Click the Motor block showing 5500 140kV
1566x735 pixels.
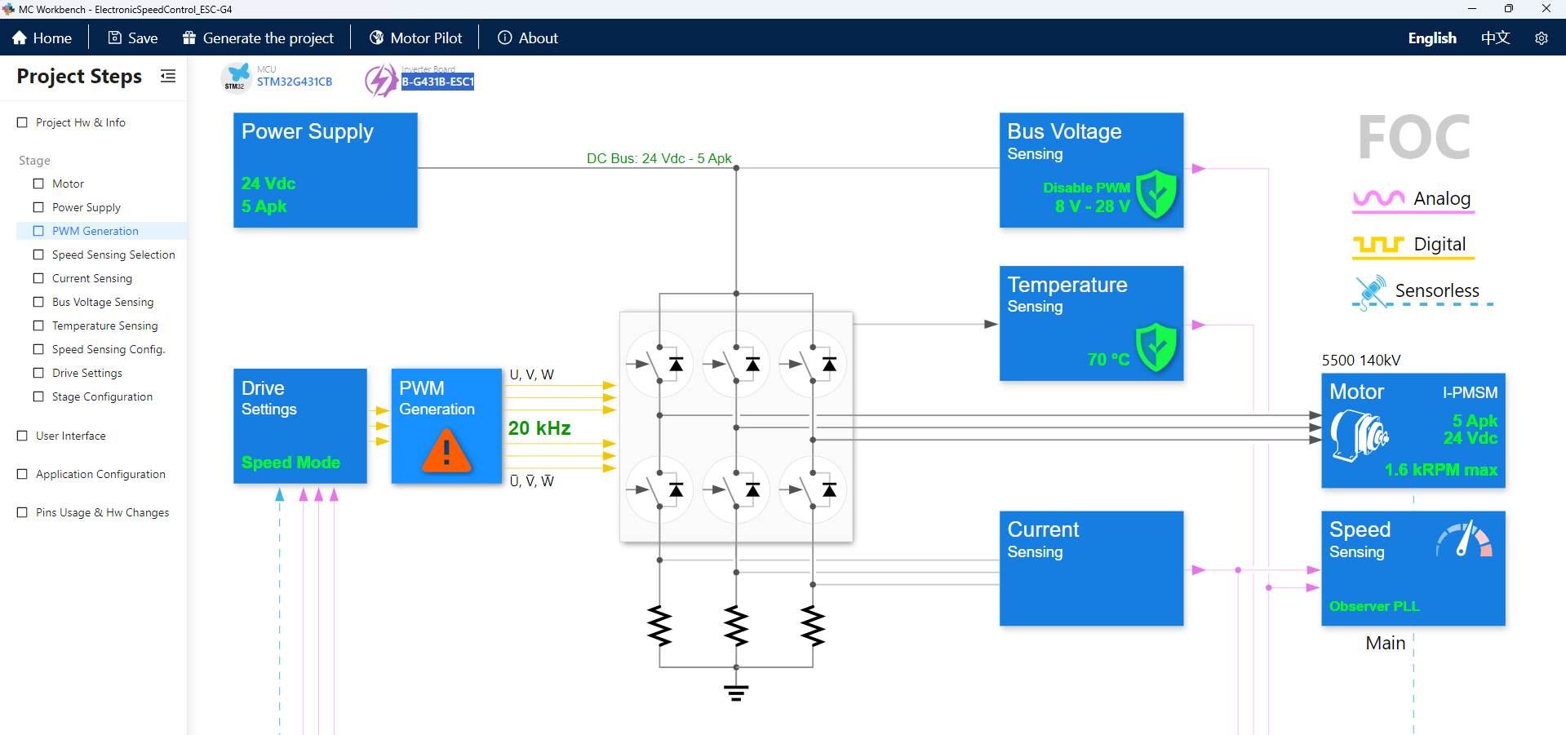[x=1413, y=431]
